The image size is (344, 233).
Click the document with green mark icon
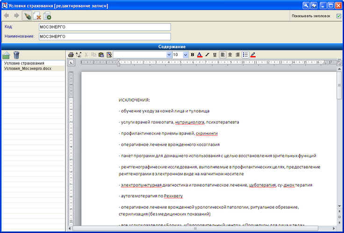pos(47,16)
